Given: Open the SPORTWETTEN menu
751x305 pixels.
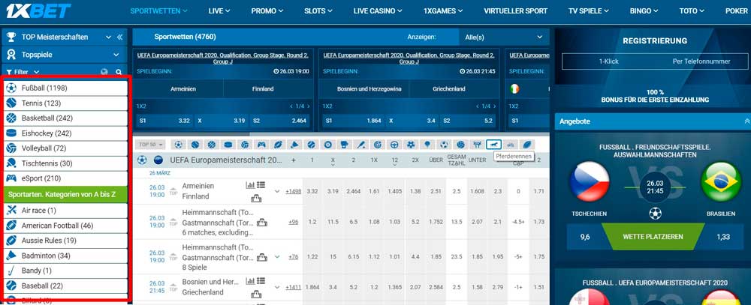Looking at the screenshot, I should (x=159, y=11).
